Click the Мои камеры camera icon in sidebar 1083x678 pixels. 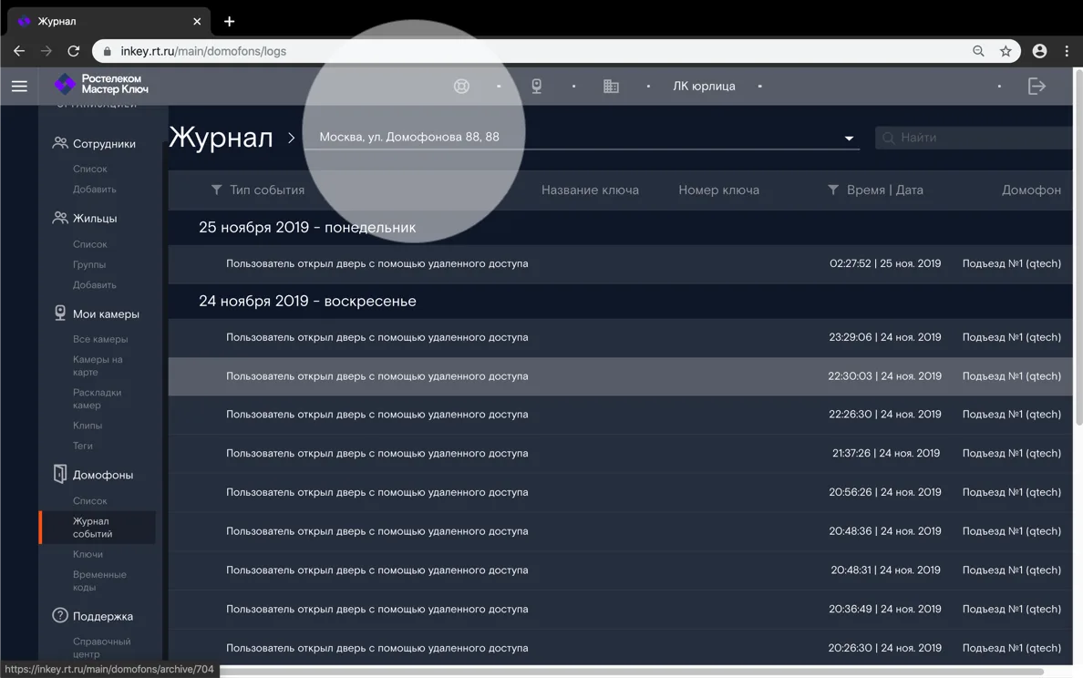coord(60,313)
